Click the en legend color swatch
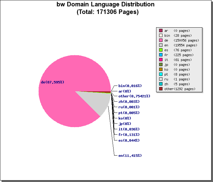This screenshot has width=213, height=182. click(x=161, y=45)
